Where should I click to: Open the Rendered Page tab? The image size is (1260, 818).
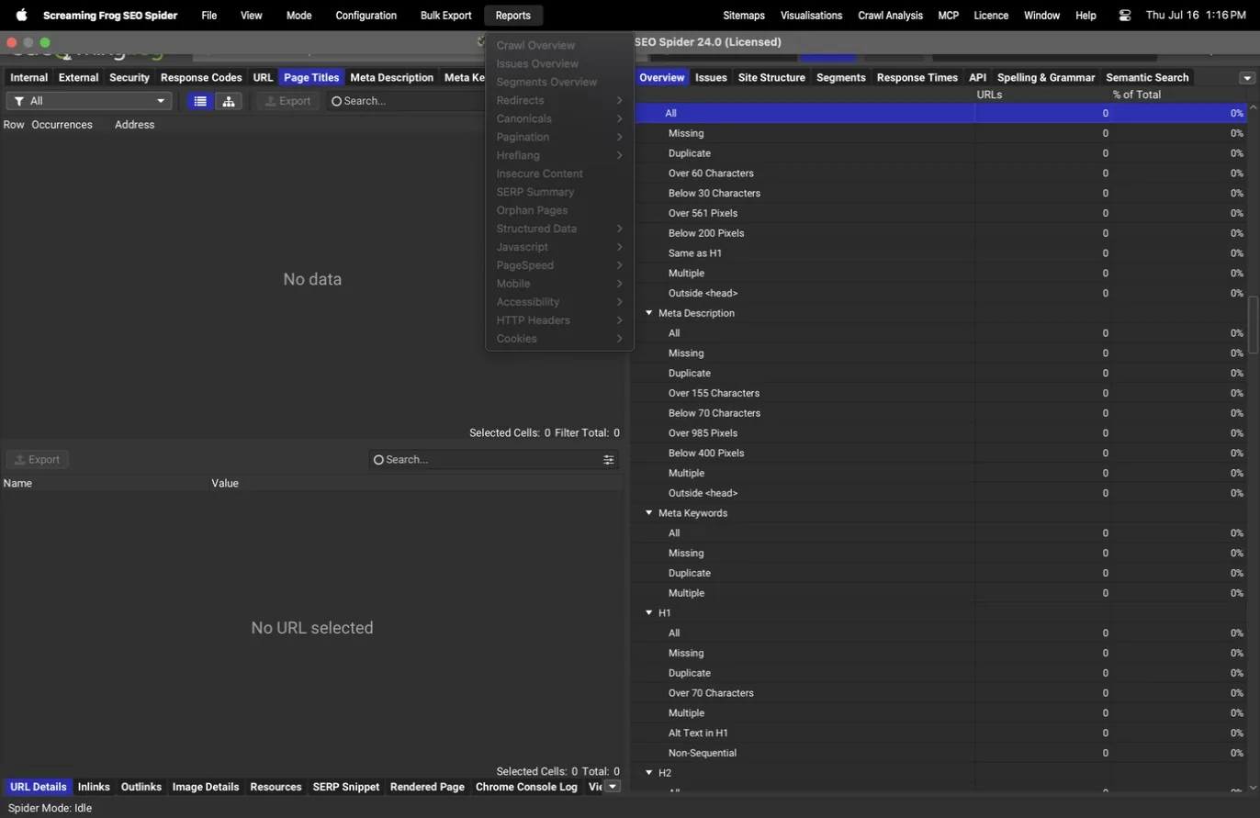tap(427, 787)
